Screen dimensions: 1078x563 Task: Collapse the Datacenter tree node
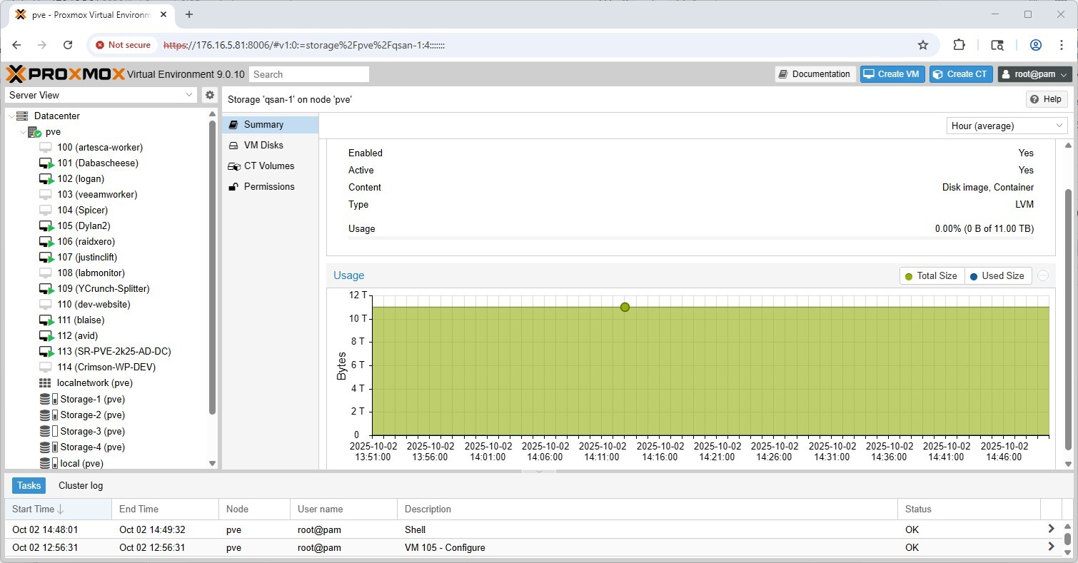[11, 116]
